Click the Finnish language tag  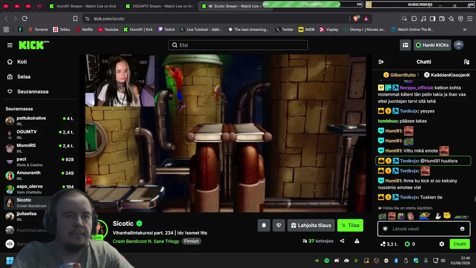[x=192, y=241]
